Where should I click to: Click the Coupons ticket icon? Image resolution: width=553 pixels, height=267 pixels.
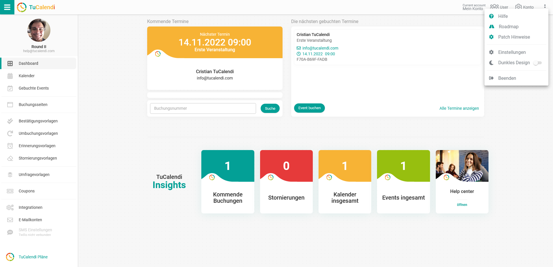pyautogui.click(x=10, y=191)
